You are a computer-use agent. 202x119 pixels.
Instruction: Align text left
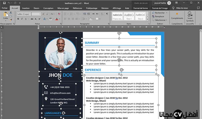(65, 19)
